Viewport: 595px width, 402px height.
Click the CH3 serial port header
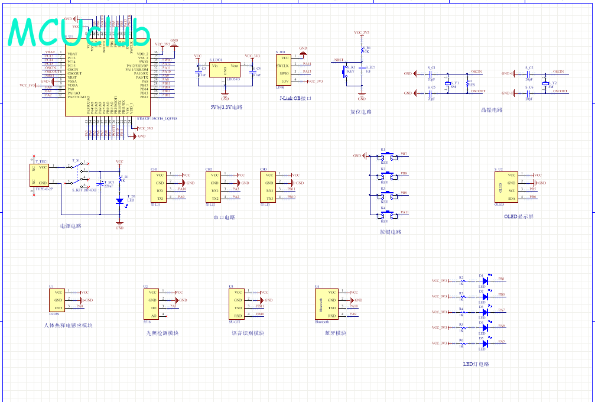coord(269,186)
